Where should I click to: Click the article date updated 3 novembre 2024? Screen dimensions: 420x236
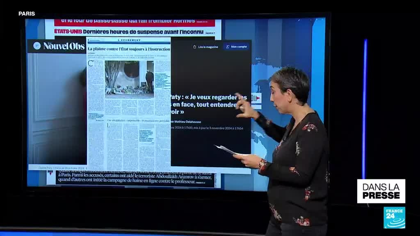(x=207, y=128)
